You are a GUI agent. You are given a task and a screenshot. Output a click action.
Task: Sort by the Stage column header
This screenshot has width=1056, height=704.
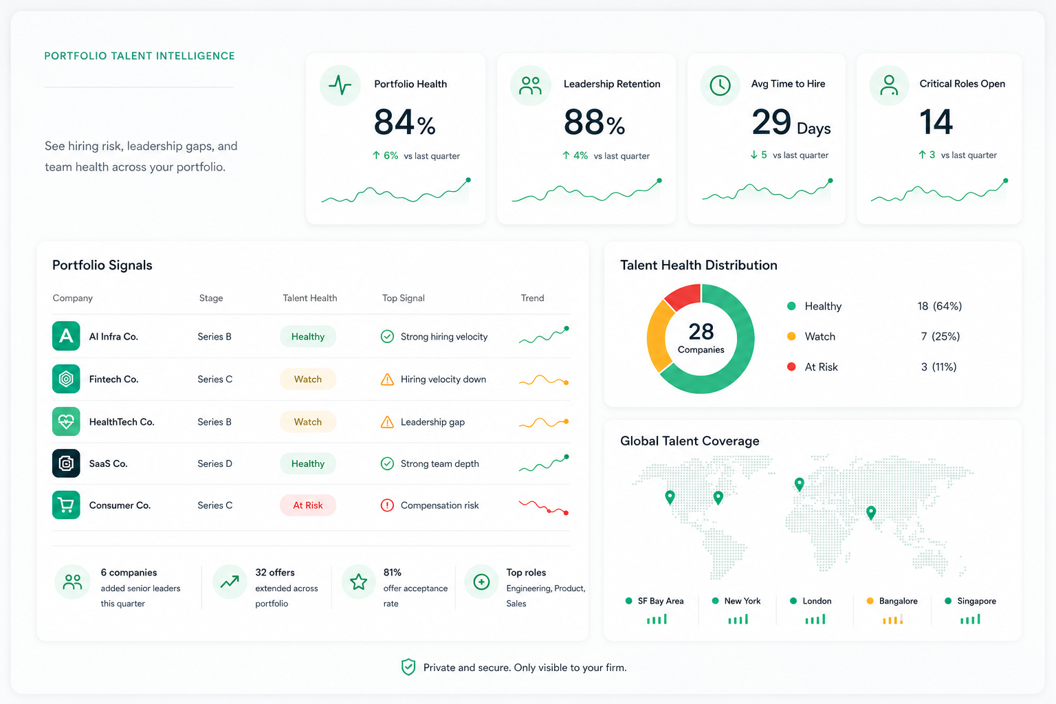(211, 298)
